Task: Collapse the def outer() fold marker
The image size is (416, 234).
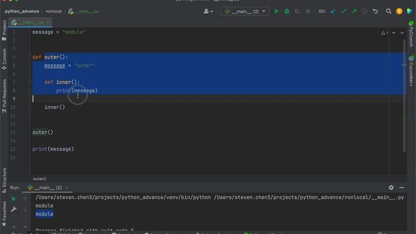Action: (30, 57)
